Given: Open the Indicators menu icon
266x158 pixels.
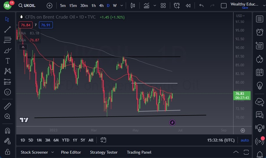Looking at the screenshot, I should coord(147,5).
